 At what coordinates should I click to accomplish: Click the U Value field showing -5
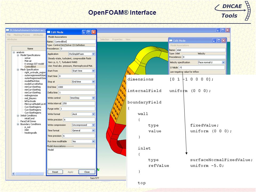[x=202, y=67]
